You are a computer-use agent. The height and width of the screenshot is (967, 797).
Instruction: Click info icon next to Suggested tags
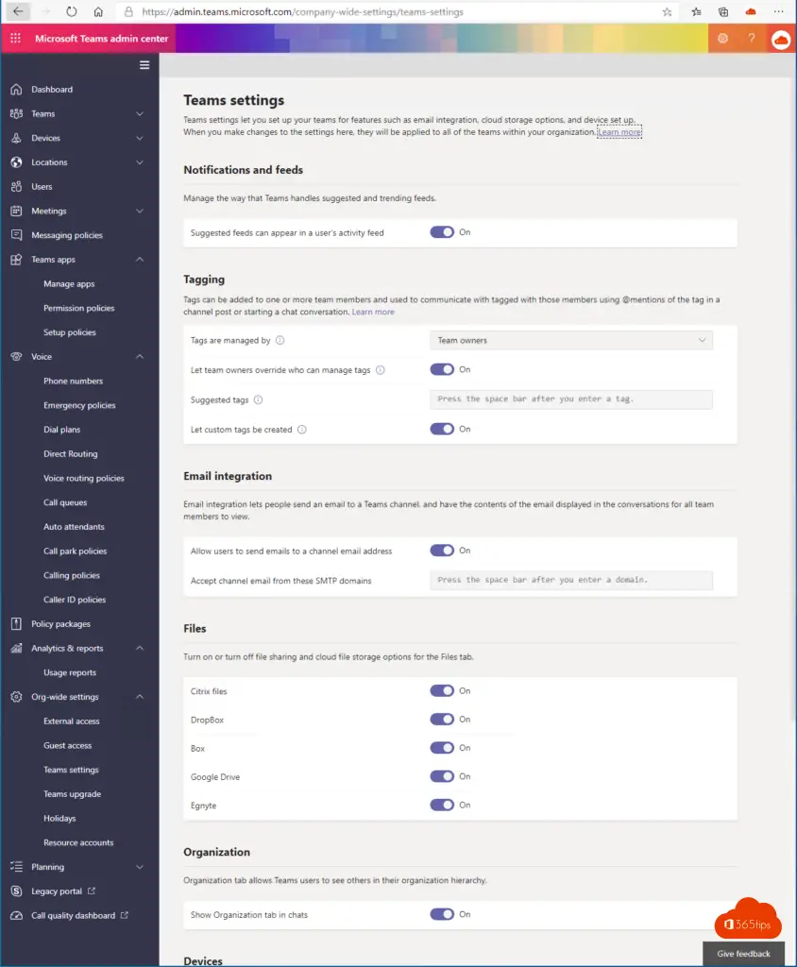(258, 400)
